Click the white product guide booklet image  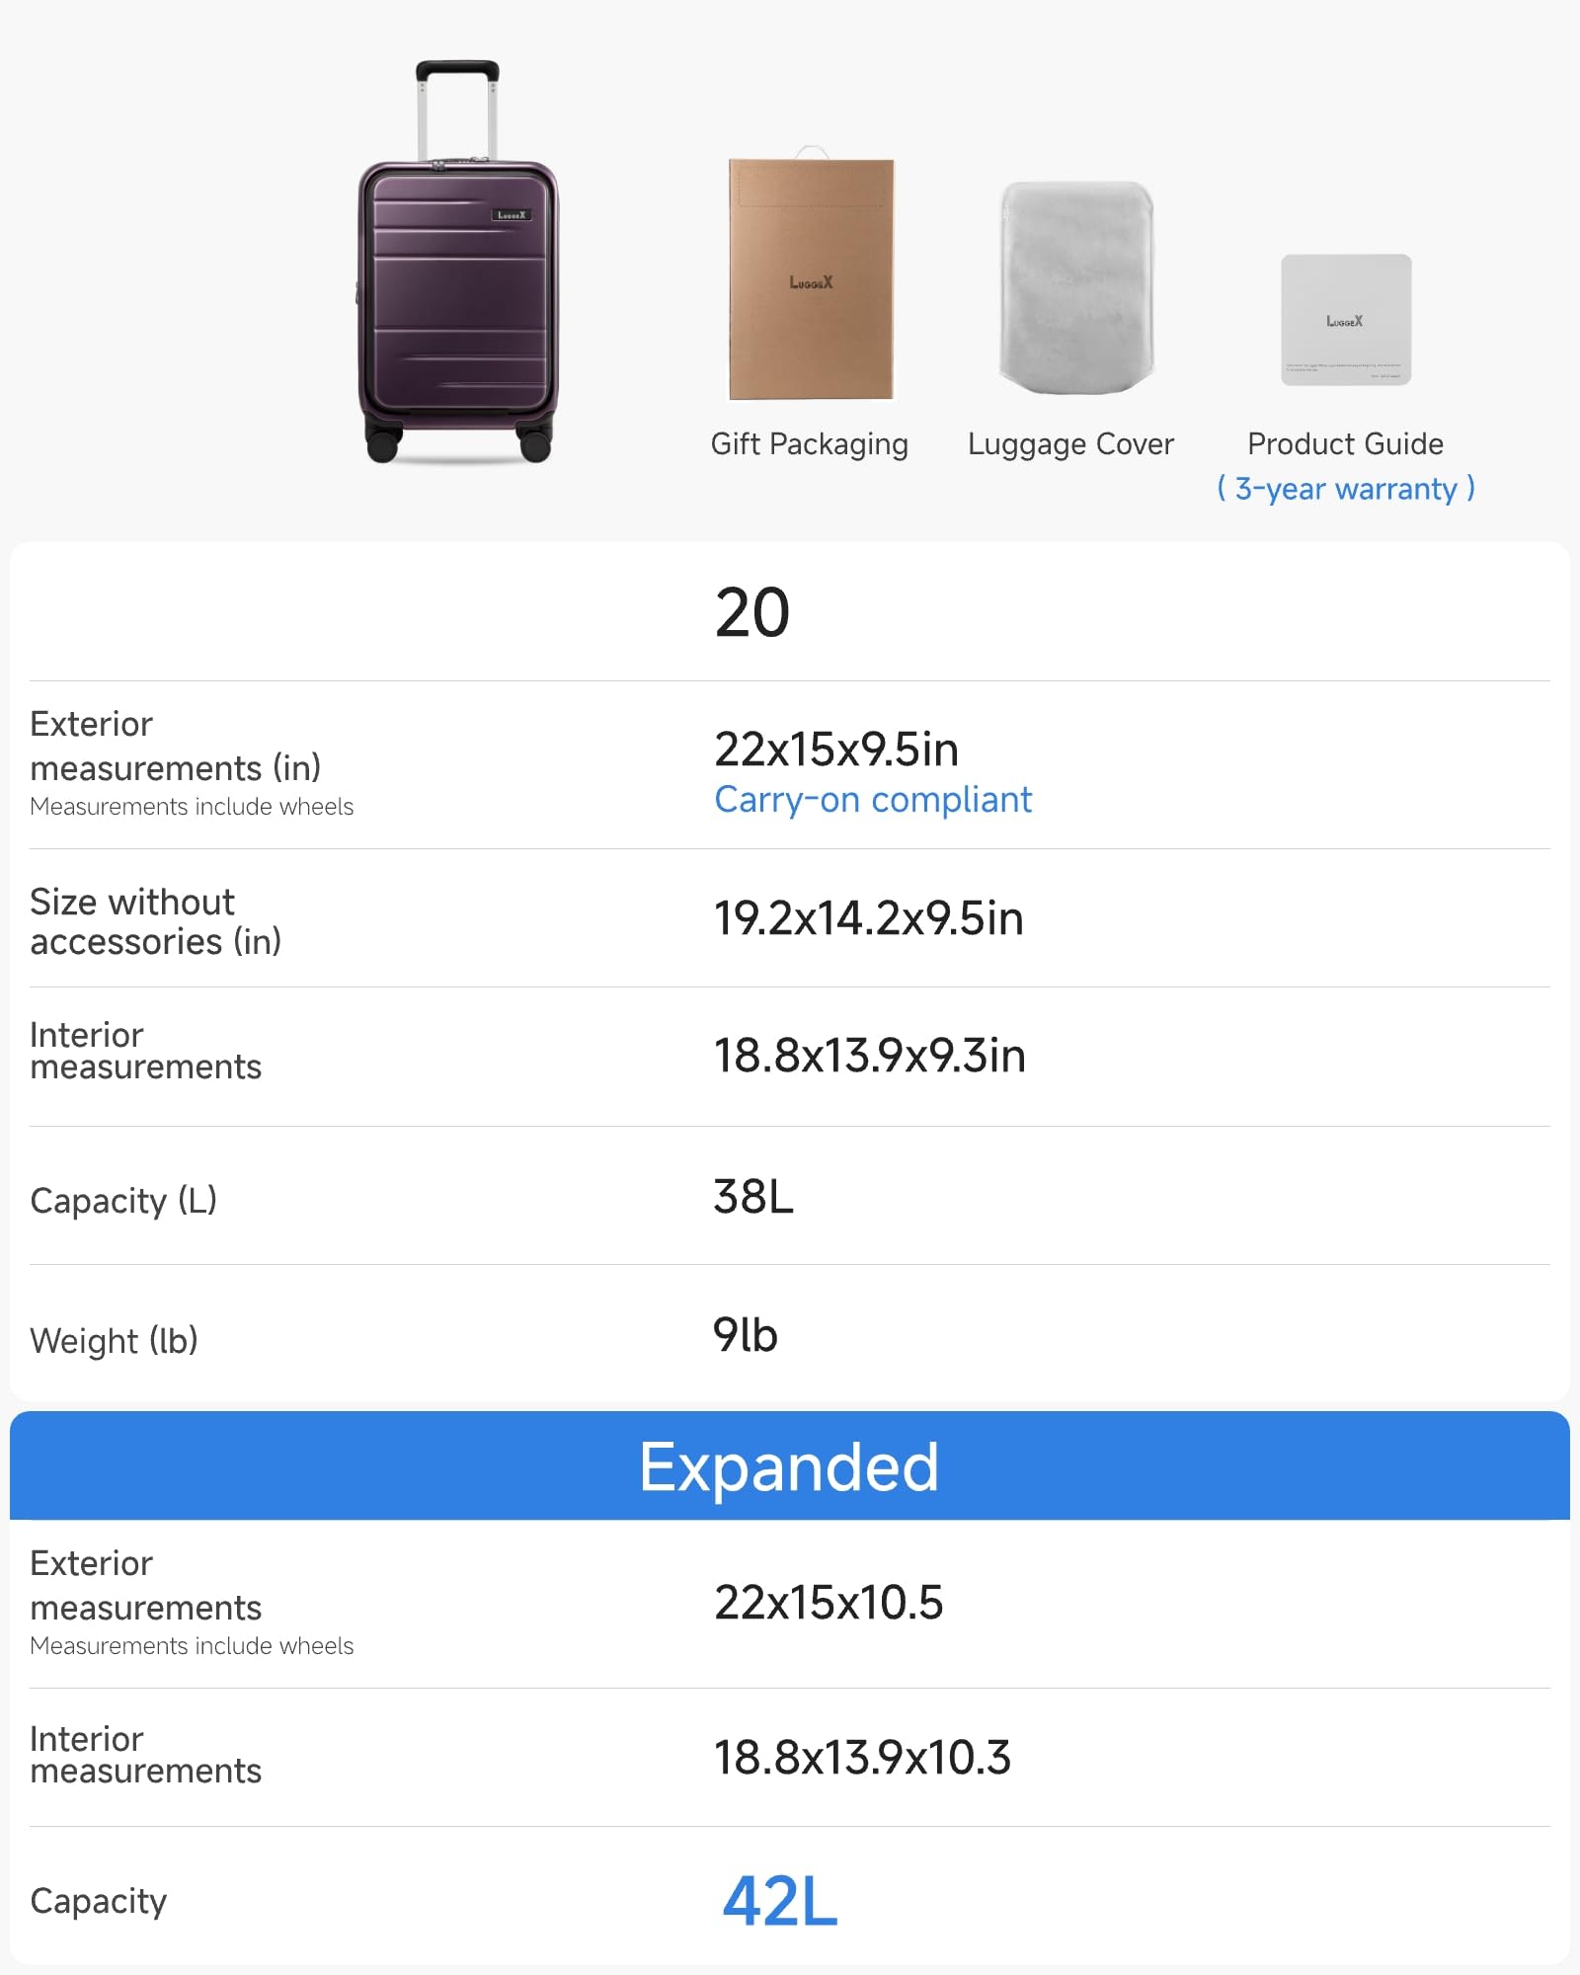tap(1346, 319)
